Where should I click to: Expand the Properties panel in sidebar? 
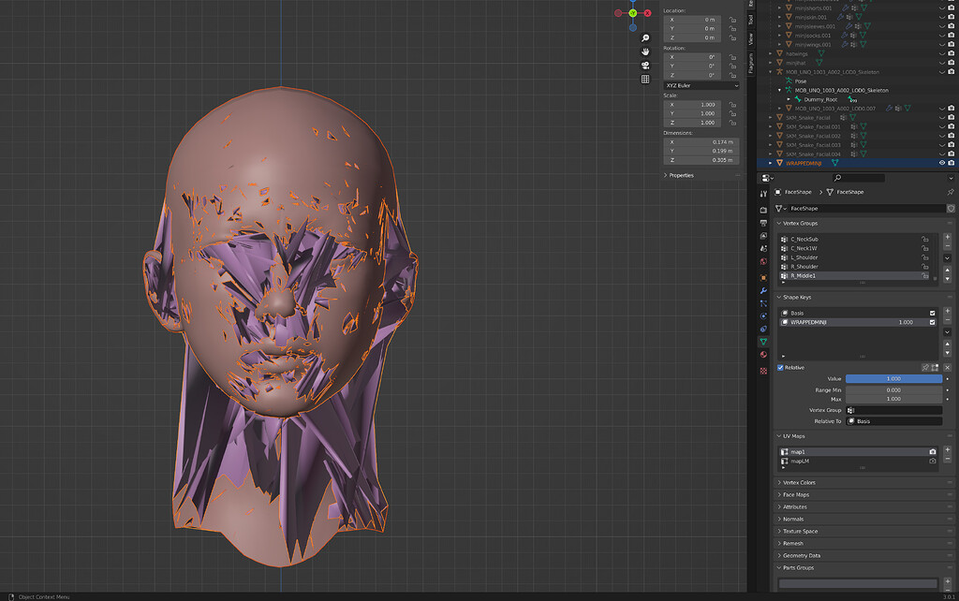click(681, 175)
